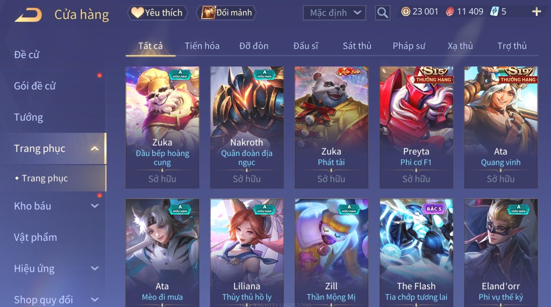The width and height of the screenshot is (551, 307).
Task: Expand the Hiệu ứng sidebar section
Action: [x=95, y=269]
